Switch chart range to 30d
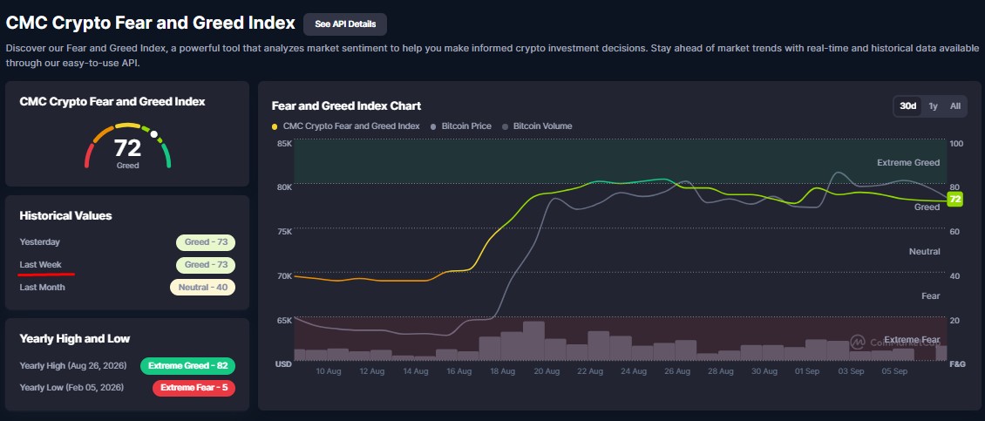This screenshot has height=421, width=985. 907,106
